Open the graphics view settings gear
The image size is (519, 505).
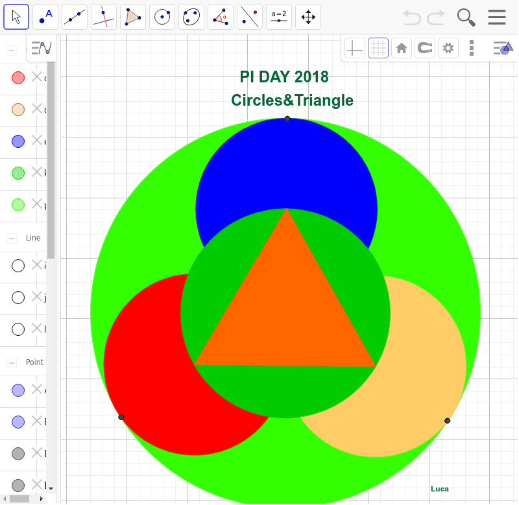point(448,47)
